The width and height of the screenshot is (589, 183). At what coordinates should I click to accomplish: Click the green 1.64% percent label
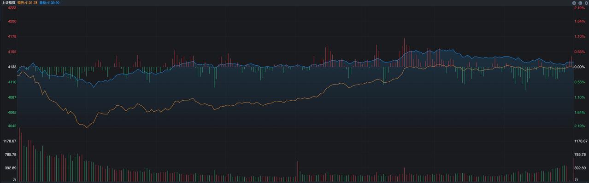pos(579,112)
